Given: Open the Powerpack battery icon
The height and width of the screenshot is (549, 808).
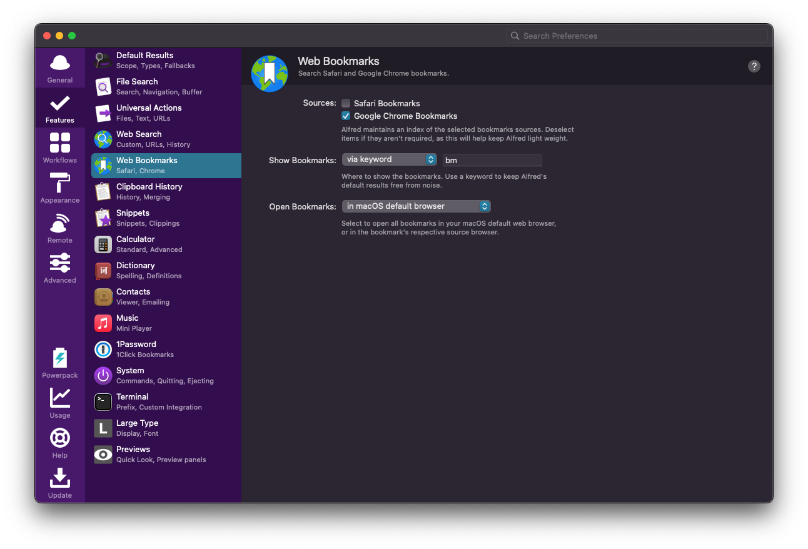Looking at the screenshot, I should point(60,358).
